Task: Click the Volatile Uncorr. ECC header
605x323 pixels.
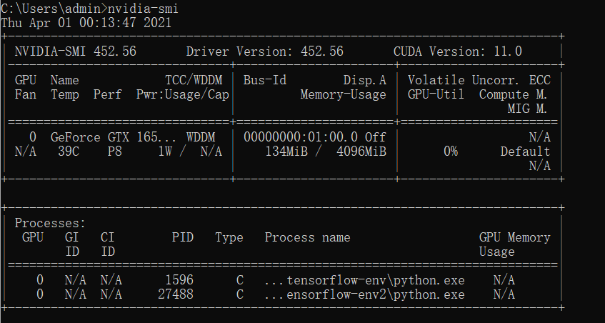Action: pos(479,80)
